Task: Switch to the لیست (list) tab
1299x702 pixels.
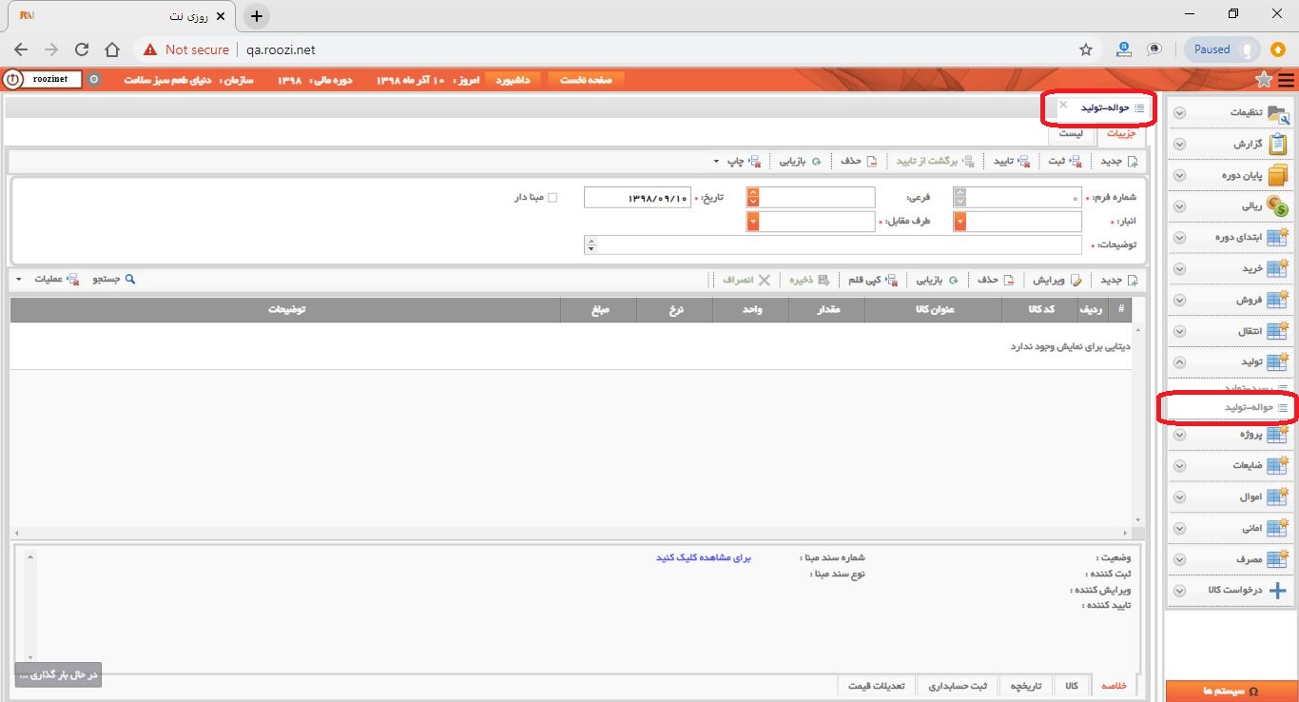Action: click(1072, 133)
